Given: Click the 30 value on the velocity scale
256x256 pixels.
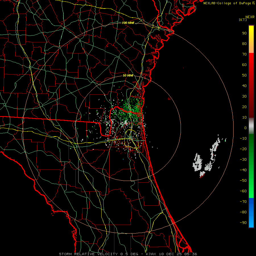Looking at the screenshot, I should coord(244,96).
